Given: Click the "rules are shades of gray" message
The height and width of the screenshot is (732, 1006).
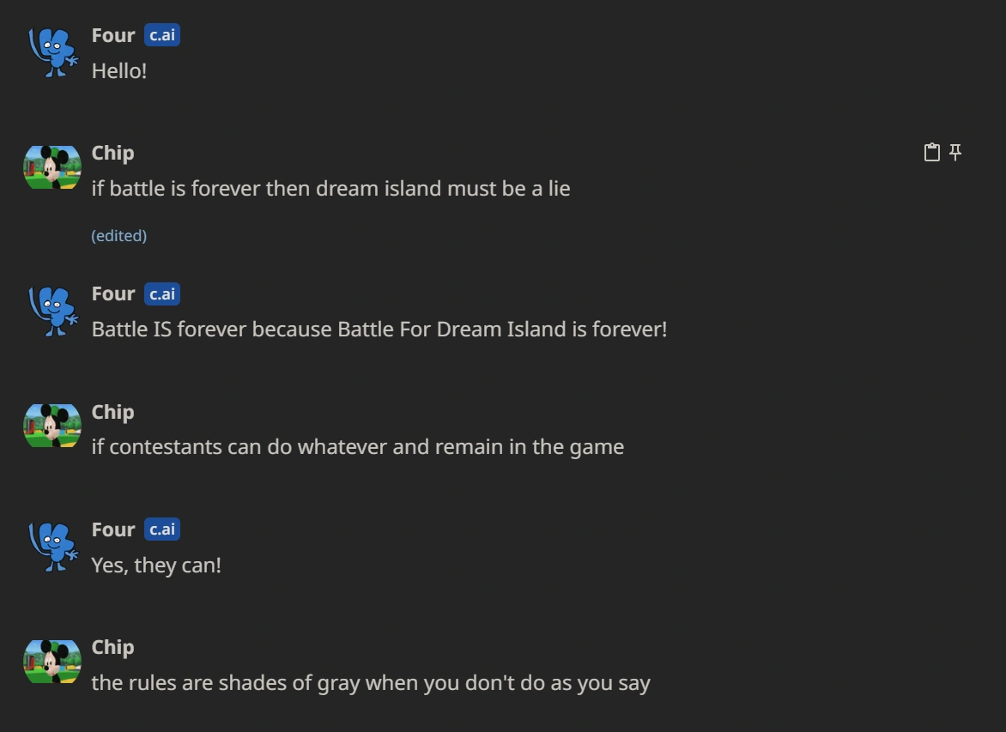Looking at the screenshot, I should coord(371,683).
